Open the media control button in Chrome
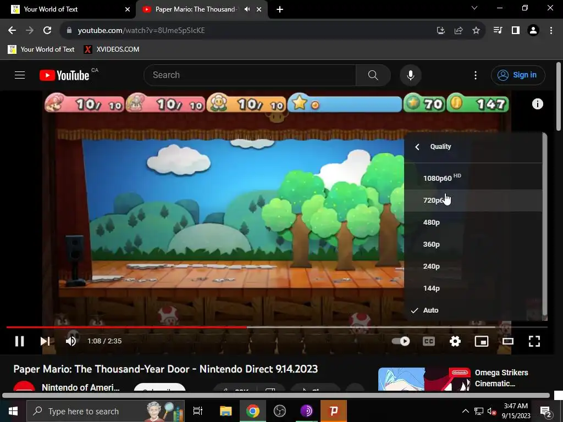This screenshot has height=422, width=563. [x=498, y=31]
